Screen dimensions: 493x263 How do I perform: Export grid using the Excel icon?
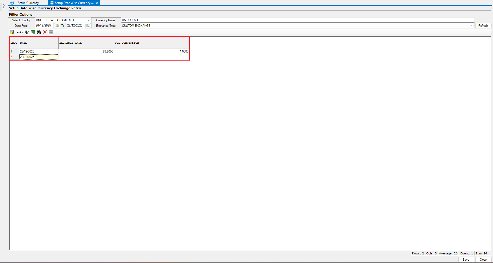pos(33,32)
